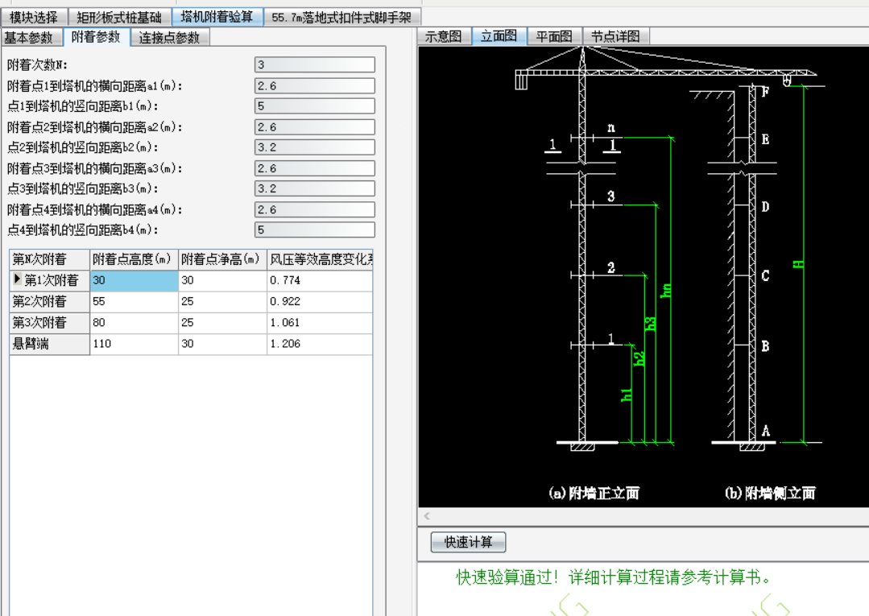This screenshot has height=616, width=869.
Task: Click the 风压等效高度变化 column header
Action: [x=320, y=259]
